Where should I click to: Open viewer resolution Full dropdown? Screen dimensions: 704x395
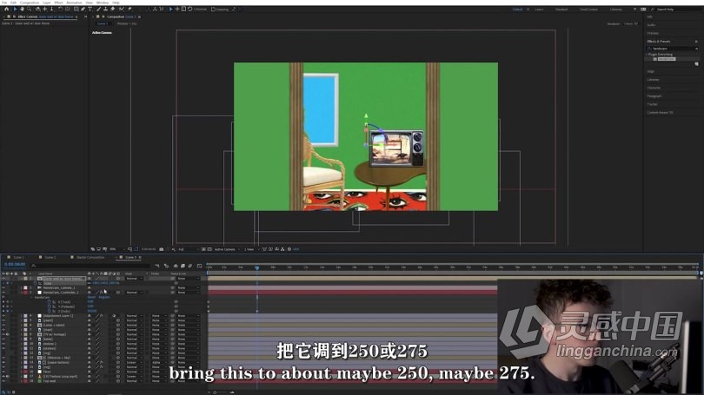pyautogui.click(x=187, y=249)
